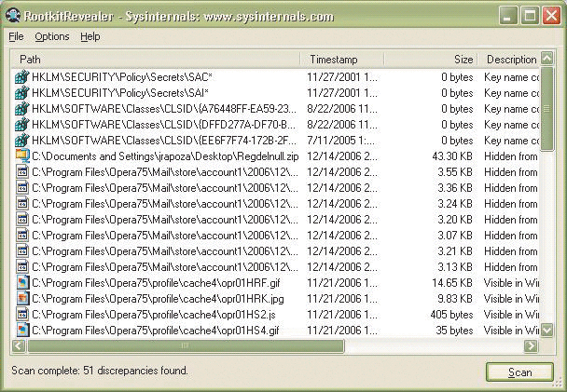
Task: Select the cache4\opr01HS2.js path
Action: [154, 315]
